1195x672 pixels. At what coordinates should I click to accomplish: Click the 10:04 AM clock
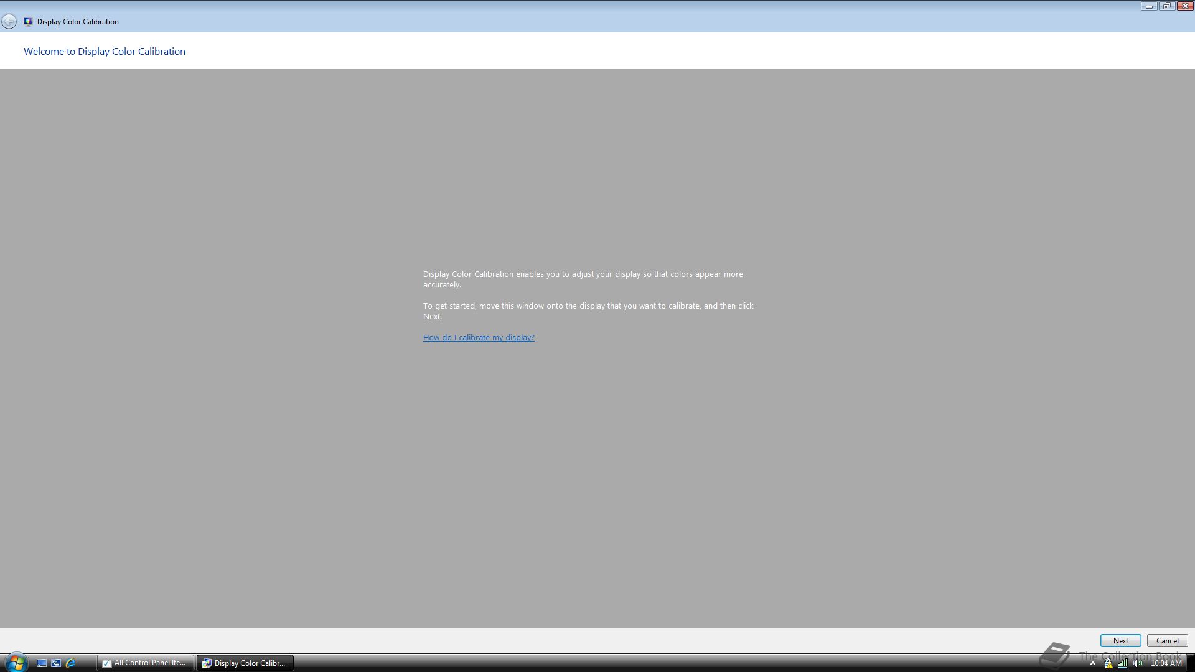[x=1166, y=663]
